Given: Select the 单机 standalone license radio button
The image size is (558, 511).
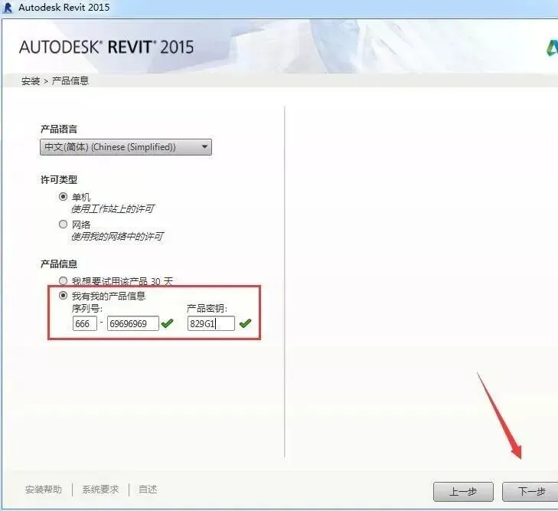Looking at the screenshot, I should click(x=63, y=197).
